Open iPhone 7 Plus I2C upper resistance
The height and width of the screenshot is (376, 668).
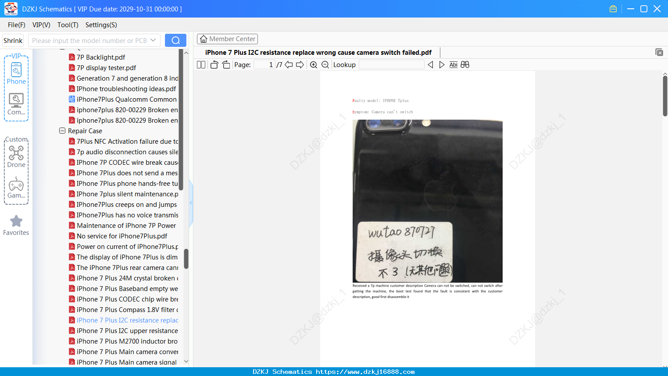[x=128, y=330]
